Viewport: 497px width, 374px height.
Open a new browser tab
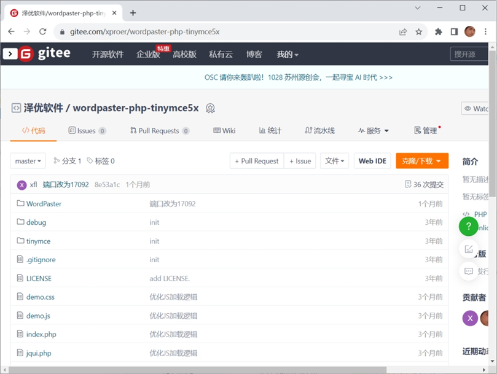[133, 13]
